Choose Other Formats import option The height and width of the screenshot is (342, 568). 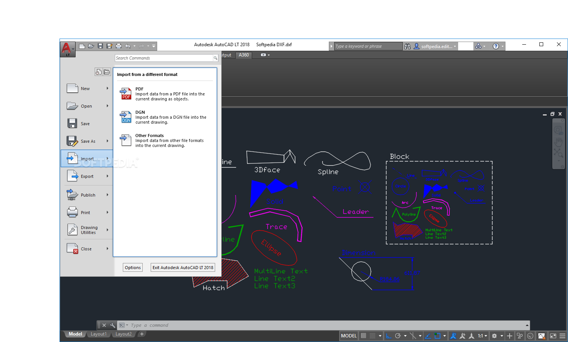165,140
